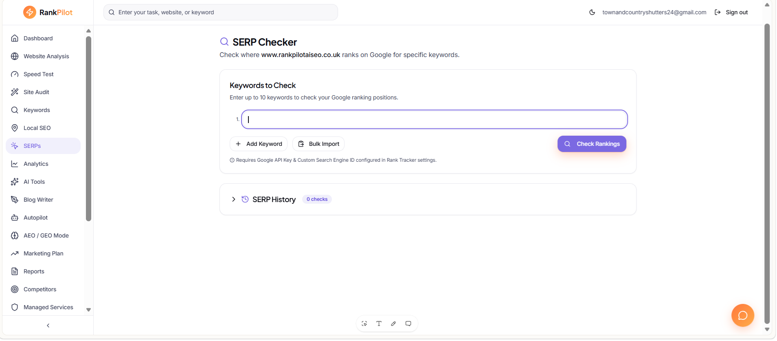Click the Add Keyword button
Image resolution: width=777 pixels, height=341 pixels.
[x=259, y=144]
